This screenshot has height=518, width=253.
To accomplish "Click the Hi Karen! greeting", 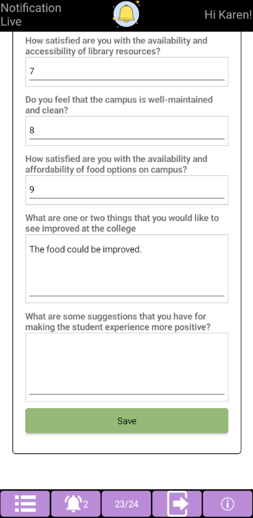I will [x=228, y=14].
